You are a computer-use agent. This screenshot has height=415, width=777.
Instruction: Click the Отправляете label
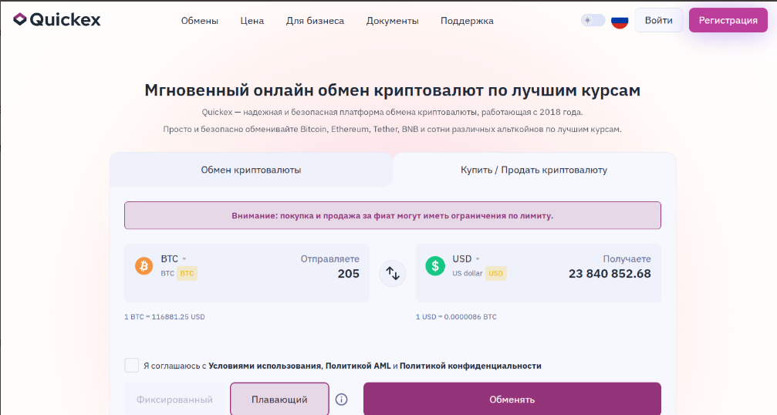coord(329,259)
